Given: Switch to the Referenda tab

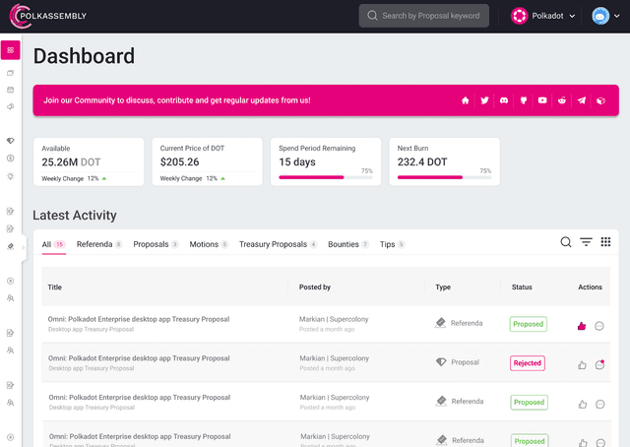Looking at the screenshot, I should click(x=94, y=244).
